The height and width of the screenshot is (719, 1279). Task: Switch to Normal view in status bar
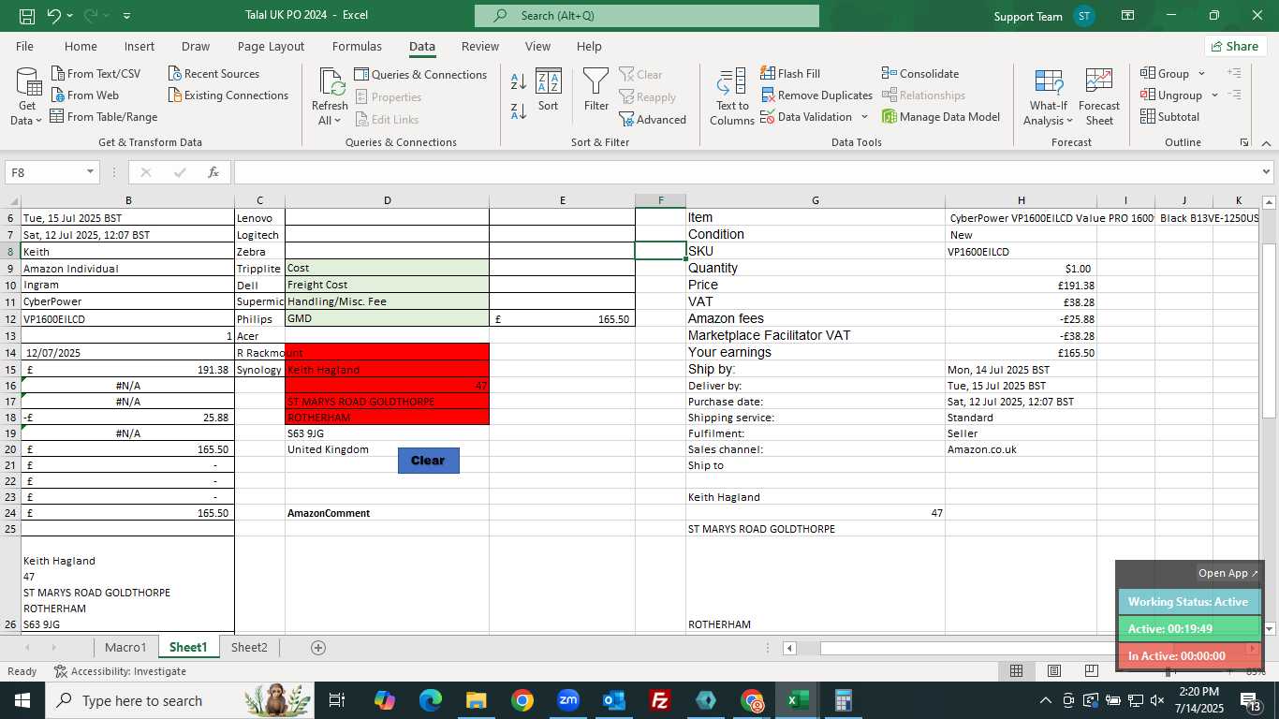tap(1016, 670)
